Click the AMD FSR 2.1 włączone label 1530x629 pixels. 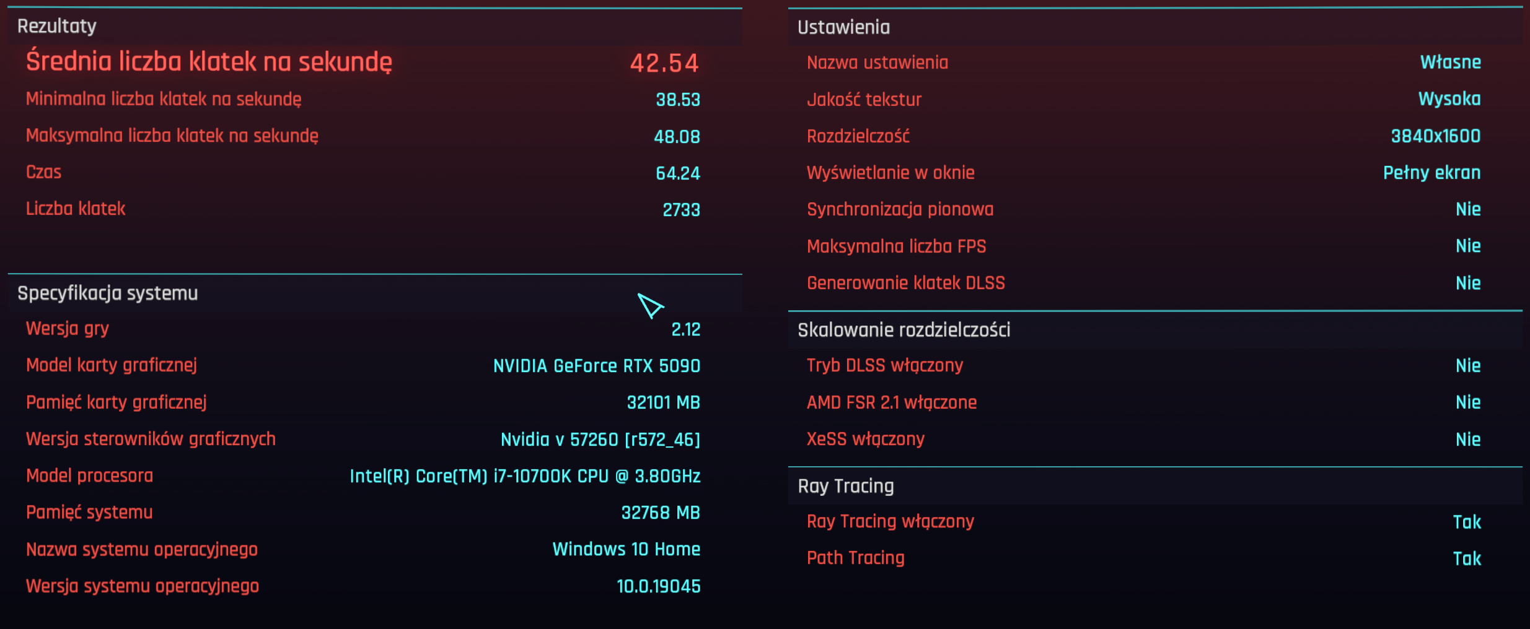891,402
